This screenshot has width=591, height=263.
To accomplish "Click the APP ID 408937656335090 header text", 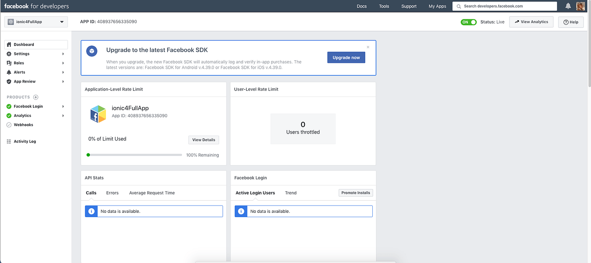I will click(108, 22).
